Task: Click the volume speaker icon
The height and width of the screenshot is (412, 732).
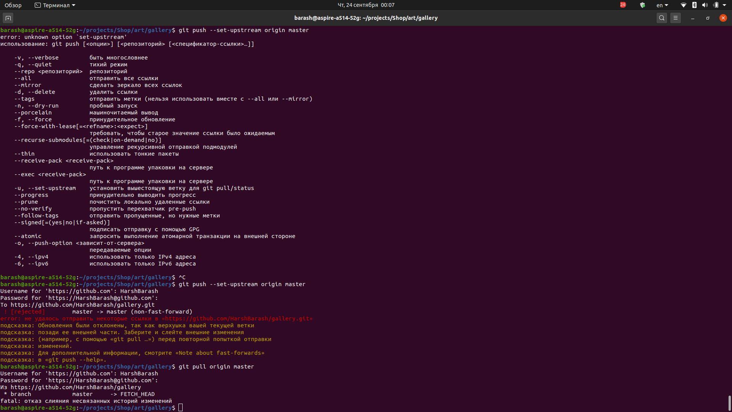Action: click(705, 5)
